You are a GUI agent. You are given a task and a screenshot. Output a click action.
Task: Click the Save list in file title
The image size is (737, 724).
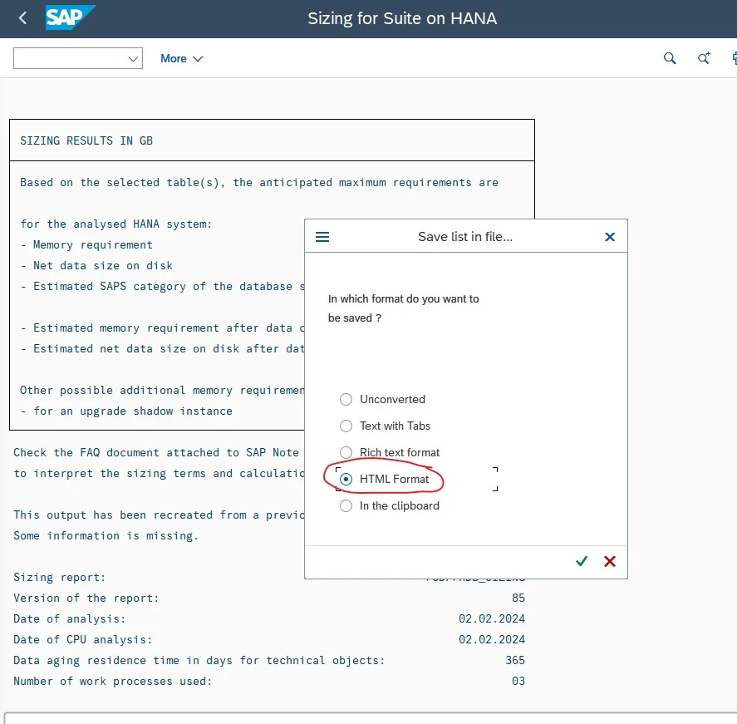(465, 236)
